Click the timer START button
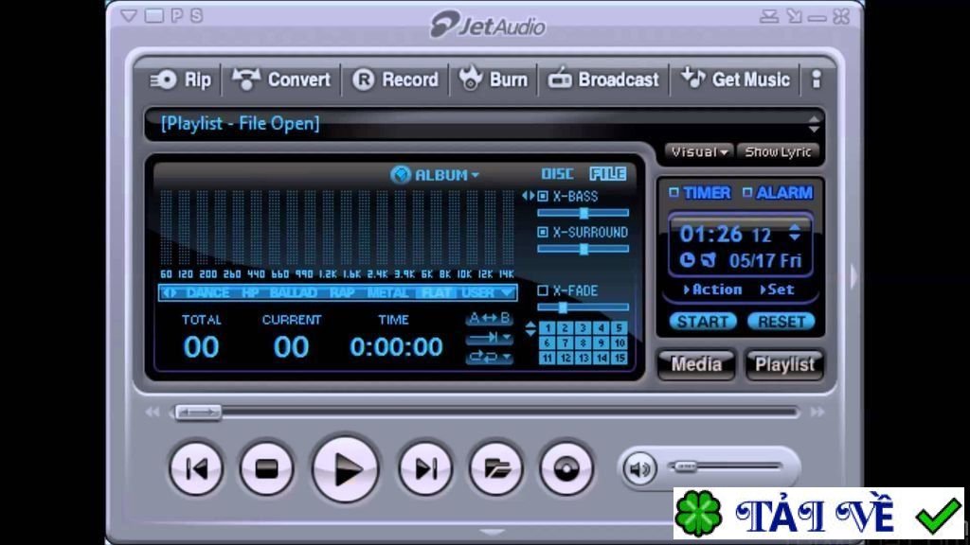 click(703, 322)
